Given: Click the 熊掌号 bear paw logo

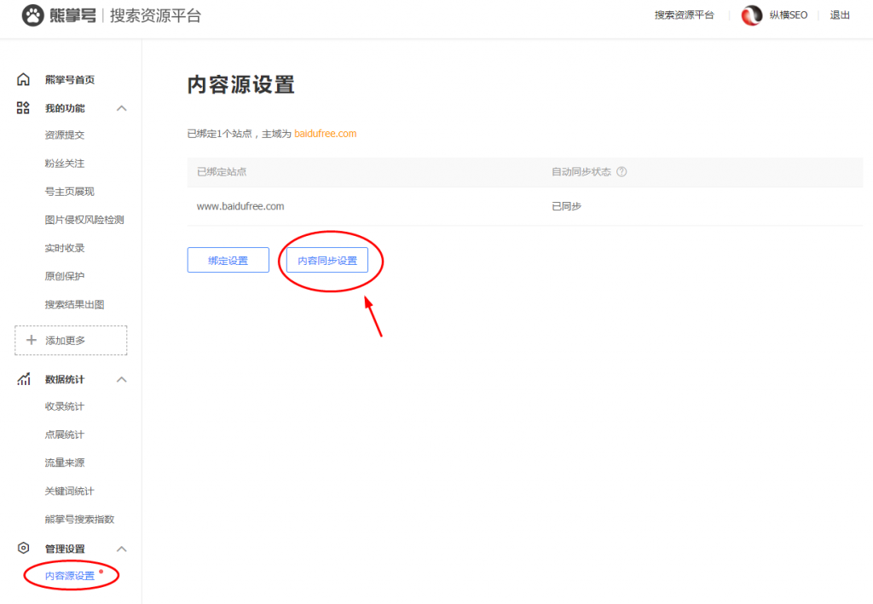Looking at the screenshot, I should point(31,15).
